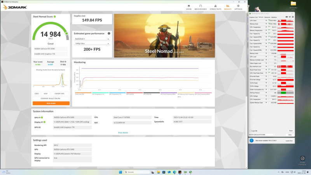Expand the GPU Temperature sensor dropdown arrow
Viewport: 311px width, 175px height.
click(266, 27)
